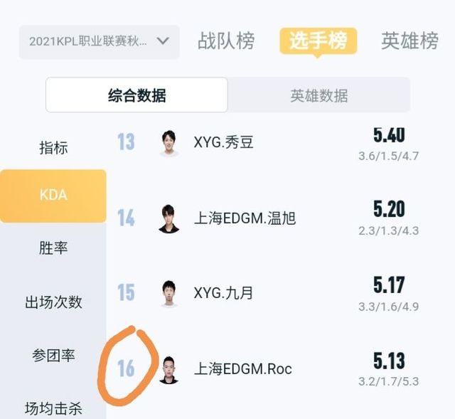Open player name XYG.九月
455x419 pixels.
223,293
